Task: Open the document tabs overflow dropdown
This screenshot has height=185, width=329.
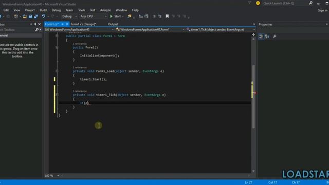Action: [254, 24]
